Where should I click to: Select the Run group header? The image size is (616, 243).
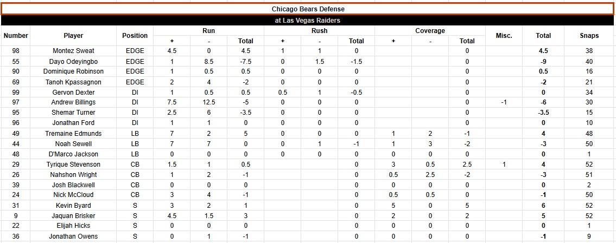point(208,31)
